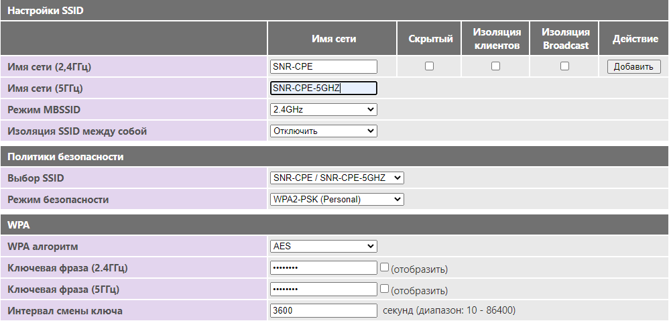Click the Действие column header
Image resolution: width=669 pixels, height=321 pixels.
click(x=635, y=39)
